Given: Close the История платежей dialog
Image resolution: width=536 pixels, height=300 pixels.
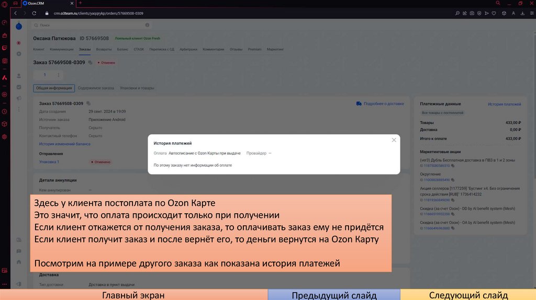Looking at the screenshot, I should coord(394,140).
